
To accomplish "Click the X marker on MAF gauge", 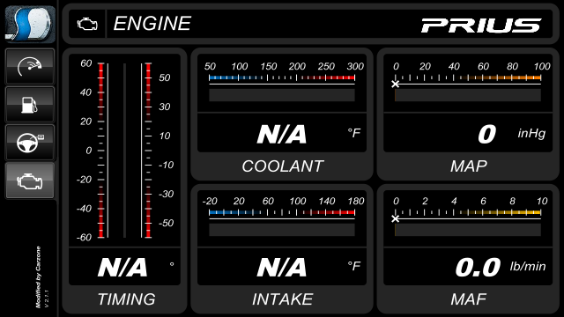I will click(396, 218).
